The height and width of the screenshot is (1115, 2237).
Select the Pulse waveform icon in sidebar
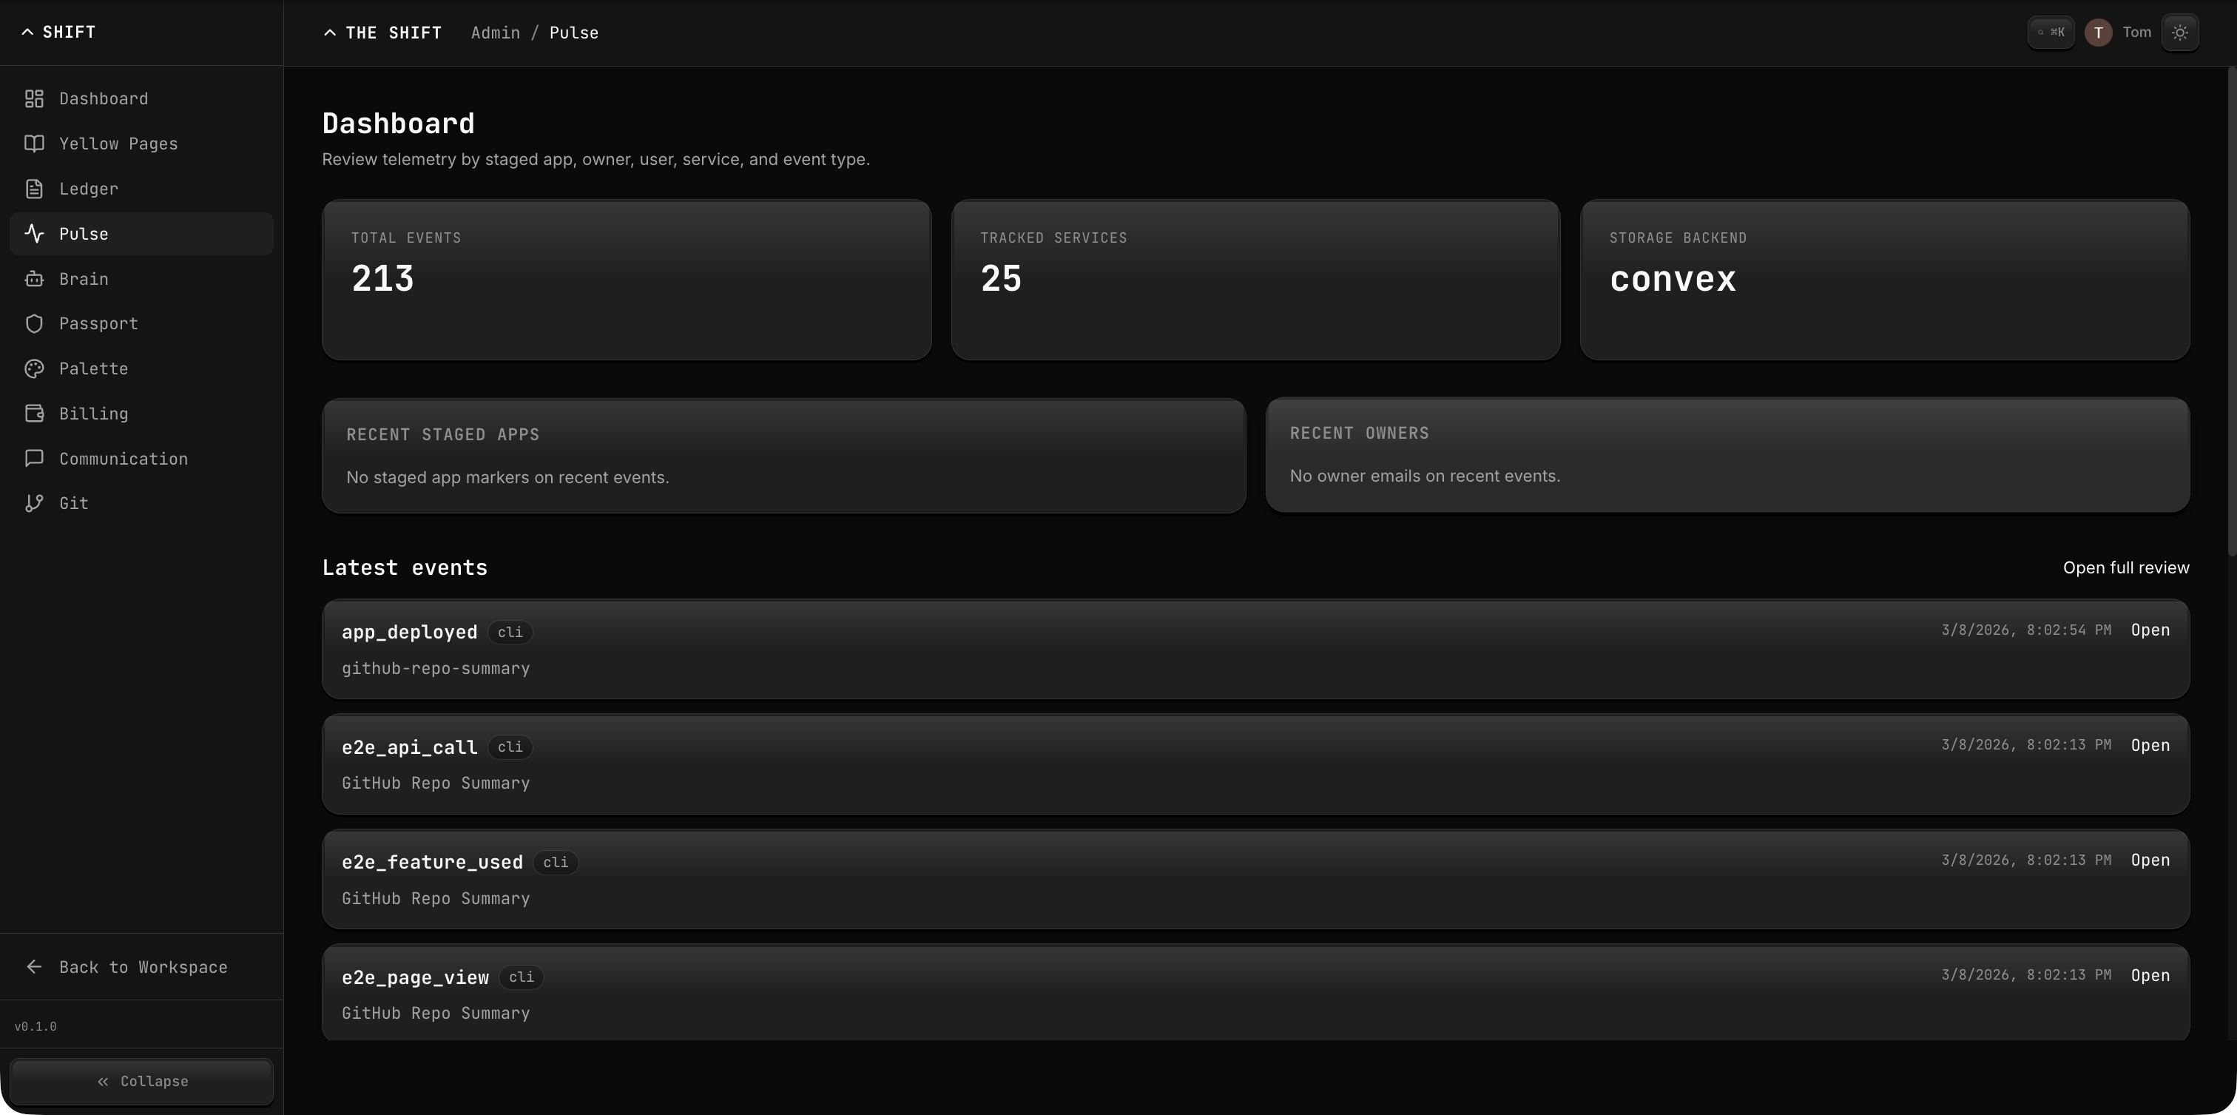[34, 233]
